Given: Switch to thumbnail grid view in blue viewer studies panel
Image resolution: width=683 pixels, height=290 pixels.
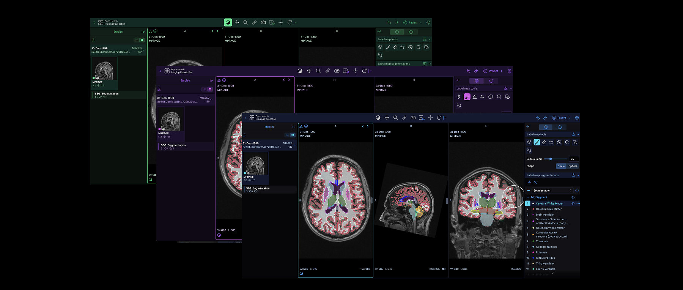Looking at the screenshot, I should pyautogui.click(x=293, y=135).
